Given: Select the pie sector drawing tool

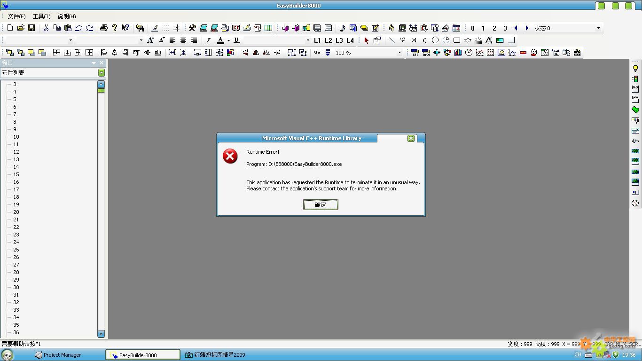Looking at the screenshot, I should (x=446, y=40).
